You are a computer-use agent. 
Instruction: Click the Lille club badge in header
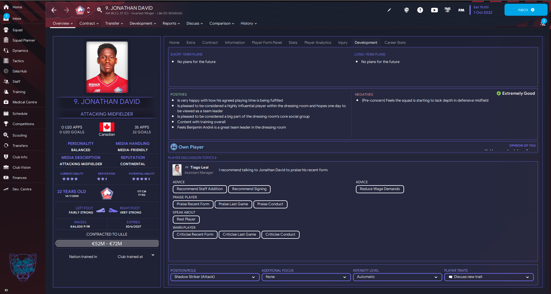click(80, 10)
